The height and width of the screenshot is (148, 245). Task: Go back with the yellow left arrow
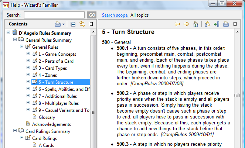177,24
